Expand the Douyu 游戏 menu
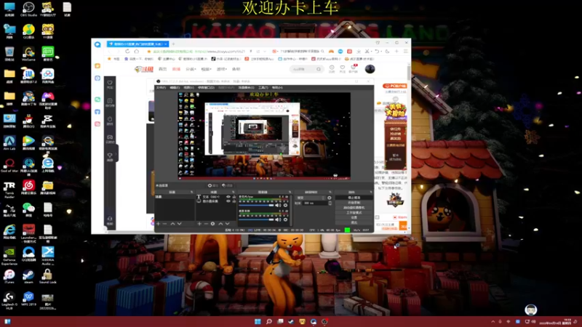 (x=222, y=69)
